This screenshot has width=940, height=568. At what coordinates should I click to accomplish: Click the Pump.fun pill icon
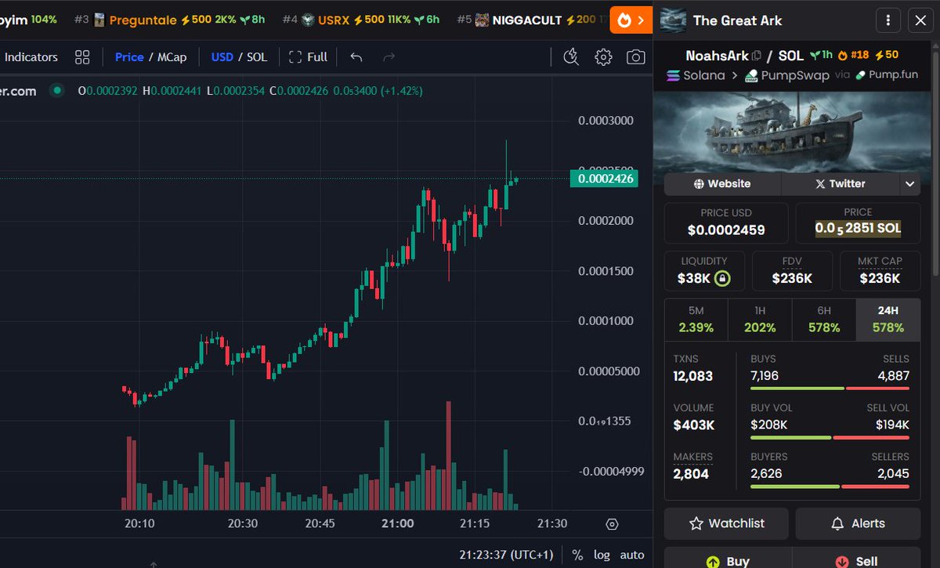click(x=861, y=75)
